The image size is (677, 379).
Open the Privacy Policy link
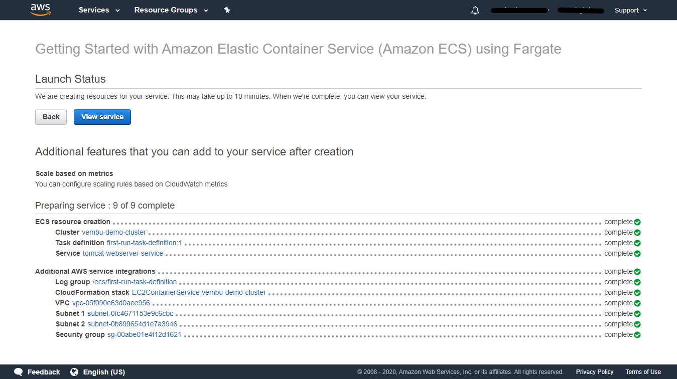coord(595,372)
